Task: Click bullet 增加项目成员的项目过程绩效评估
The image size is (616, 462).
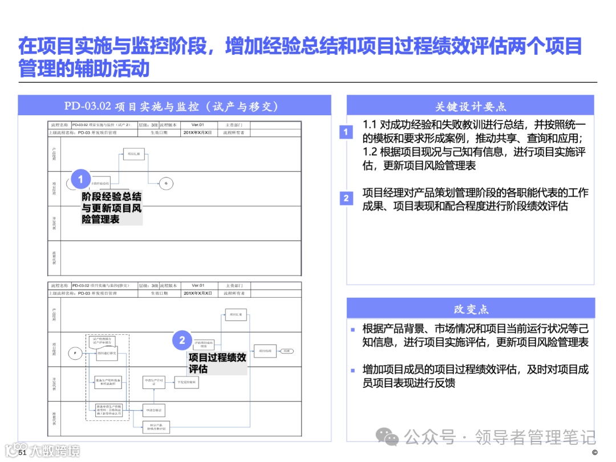Action: click(475, 376)
